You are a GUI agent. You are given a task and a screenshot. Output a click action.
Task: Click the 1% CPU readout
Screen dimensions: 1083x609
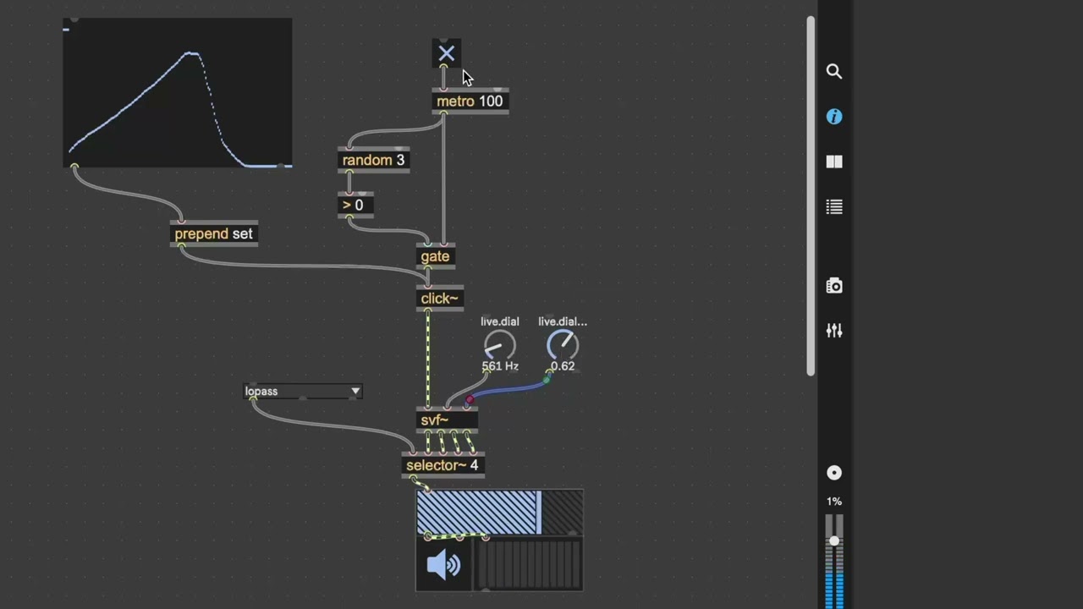834,502
